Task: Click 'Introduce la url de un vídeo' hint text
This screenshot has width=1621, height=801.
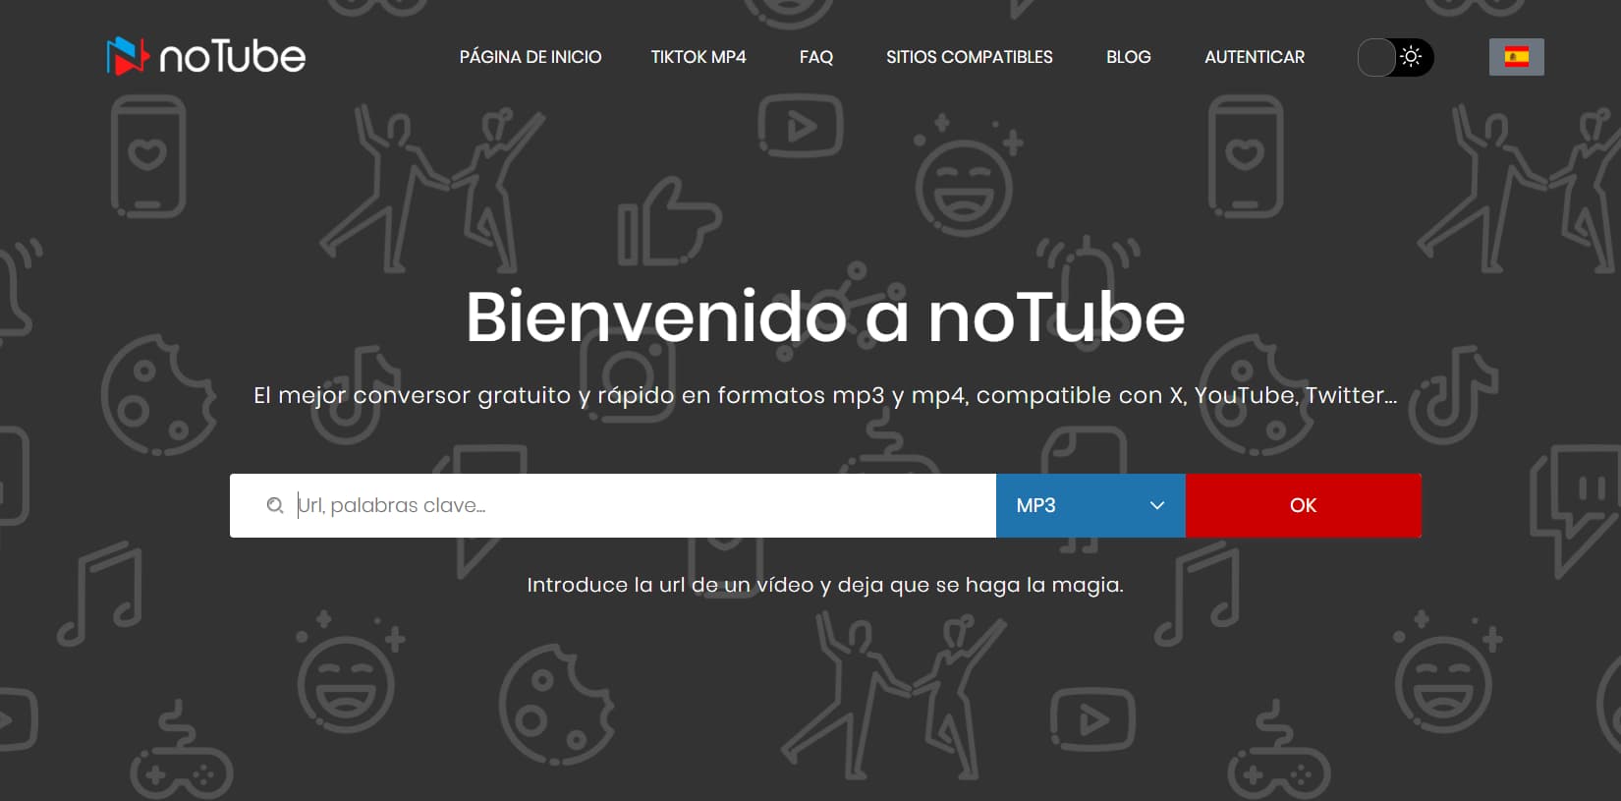Action: pyautogui.click(x=825, y=585)
